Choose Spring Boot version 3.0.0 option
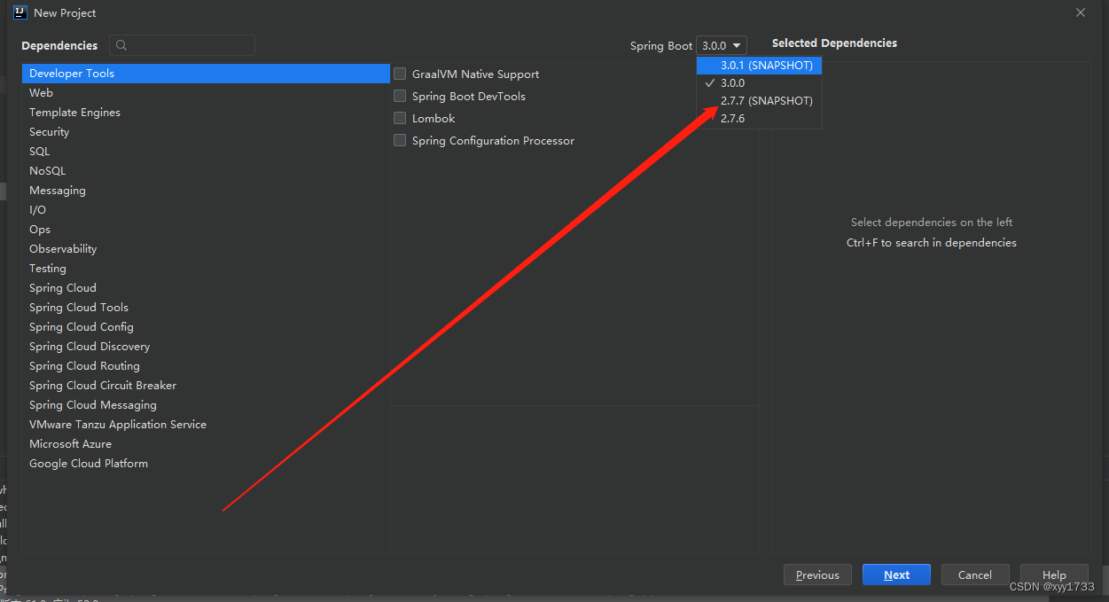 coord(760,83)
